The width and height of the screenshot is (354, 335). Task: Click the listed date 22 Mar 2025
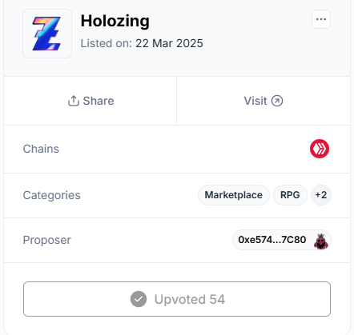tap(169, 43)
